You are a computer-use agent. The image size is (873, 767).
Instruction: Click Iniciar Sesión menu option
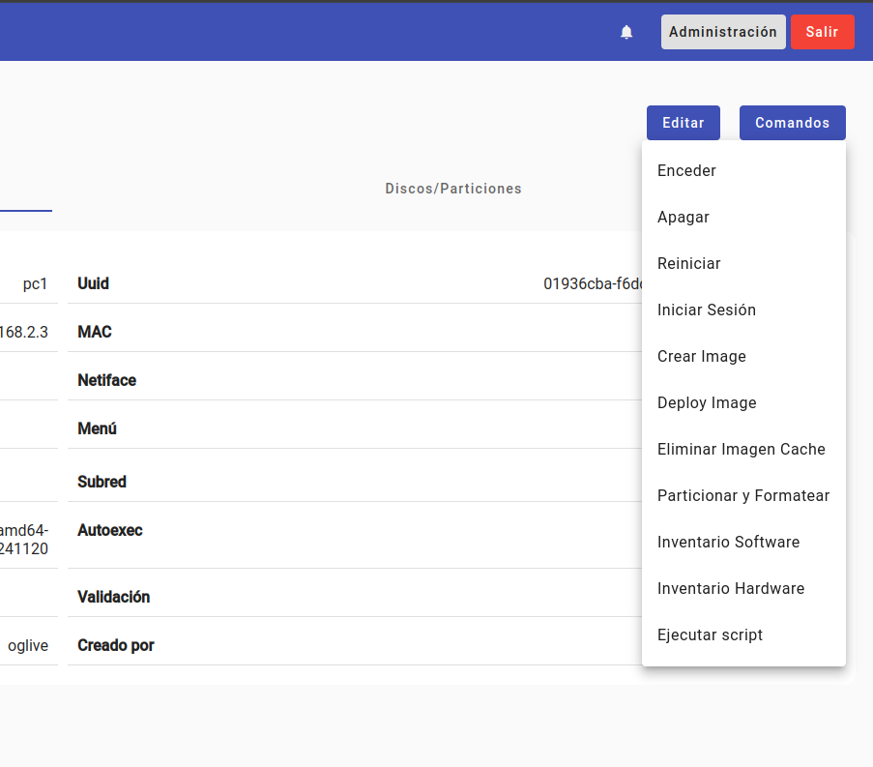pos(707,310)
